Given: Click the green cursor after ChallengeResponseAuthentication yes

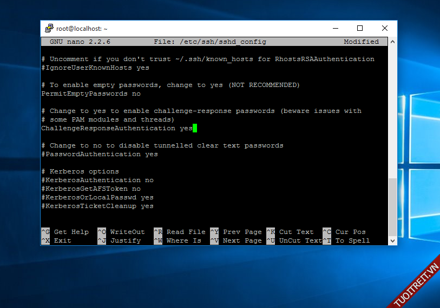Looking at the screenshot, I should (195, 128).
